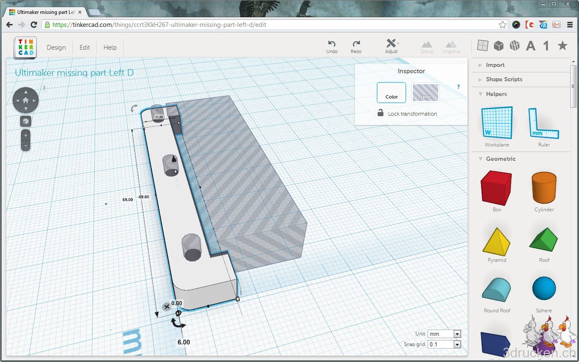Image resolution: width=579 pixels, height=362 pixels.
Task: Select the workplane grid view icon
Action: (x=483, y=45)
